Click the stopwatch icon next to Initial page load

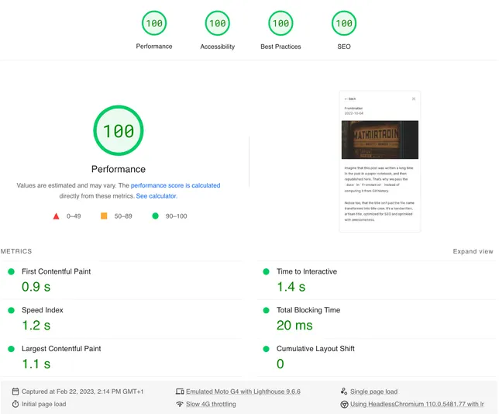(x=15, y=404)
